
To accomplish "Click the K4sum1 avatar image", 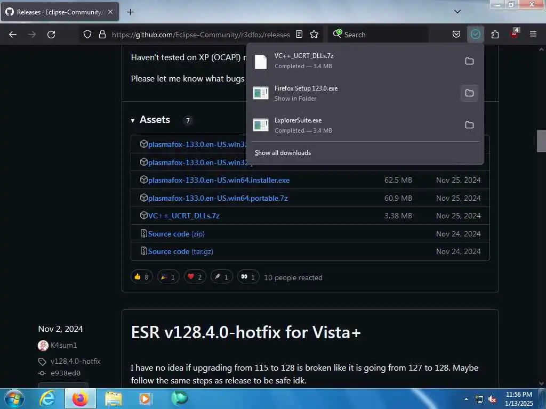I will pyautogui.click(x=43, y=345).
